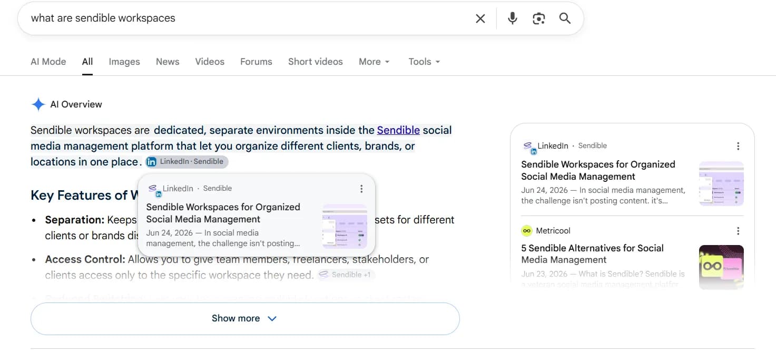
Task: Click the LinkedIn · Sendible citation chip
Action: click(187, 162)
